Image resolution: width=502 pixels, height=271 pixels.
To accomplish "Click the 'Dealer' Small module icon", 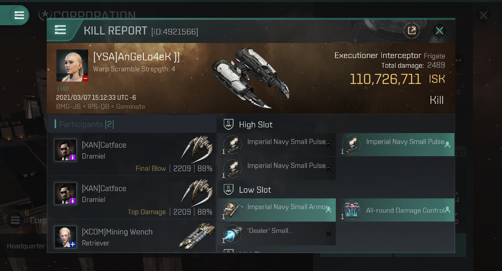I will [233, 234].
